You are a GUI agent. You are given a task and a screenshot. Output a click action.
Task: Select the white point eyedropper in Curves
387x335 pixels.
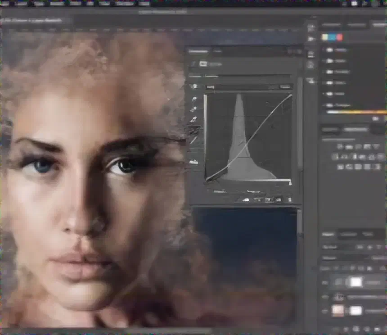tap(194, 119)
